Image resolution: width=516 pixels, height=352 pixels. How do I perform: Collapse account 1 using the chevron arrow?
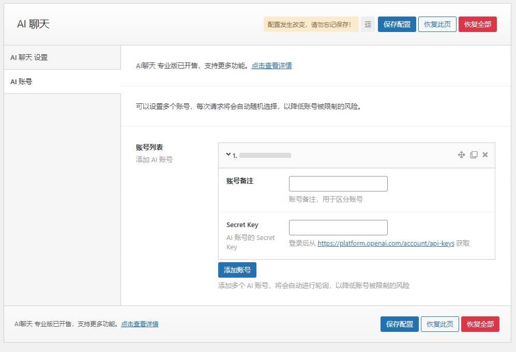pyautogui.click(x=229, y=154)
